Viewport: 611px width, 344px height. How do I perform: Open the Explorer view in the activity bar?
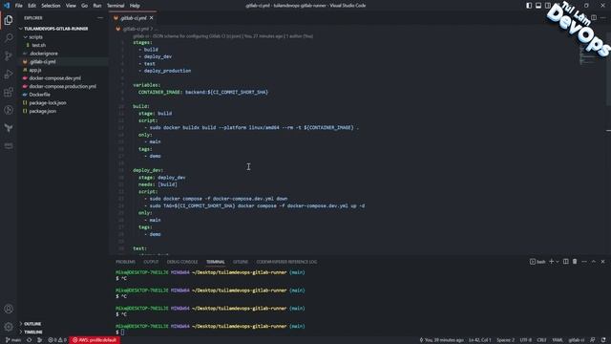pyautogui.click(x=9, y=20)
